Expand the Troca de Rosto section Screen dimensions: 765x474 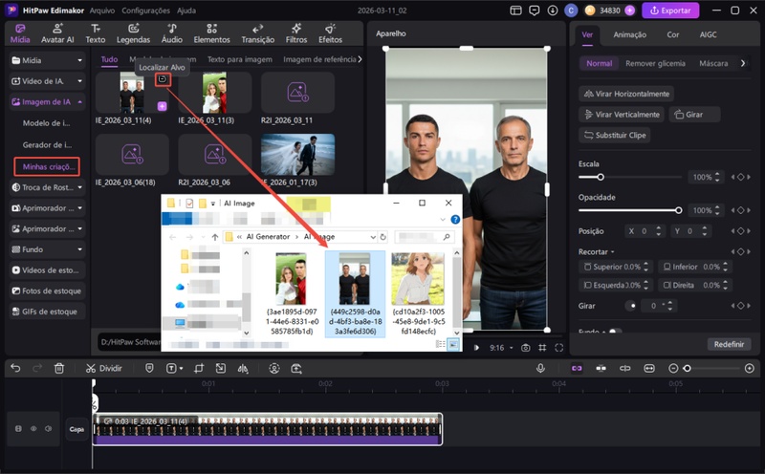[x=46, y=187]
